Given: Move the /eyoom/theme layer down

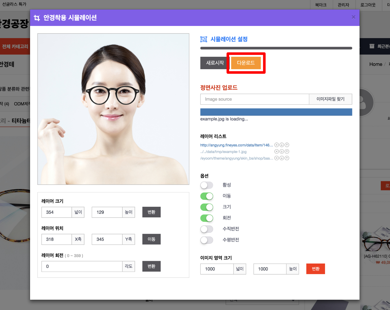Looking at the screenshot, I should [x=282, y=158].
